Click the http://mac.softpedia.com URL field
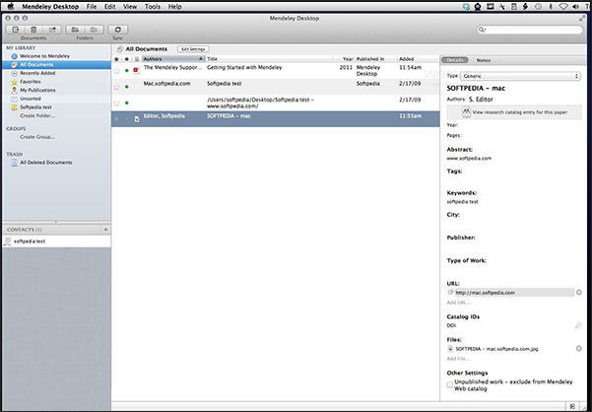 [515, 293]
